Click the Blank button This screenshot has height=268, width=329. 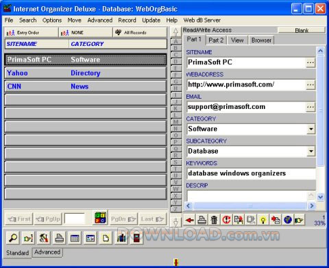tap(302, 30)
